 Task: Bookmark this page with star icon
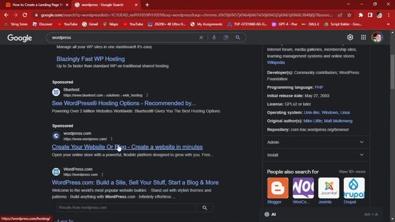(349, 15)
